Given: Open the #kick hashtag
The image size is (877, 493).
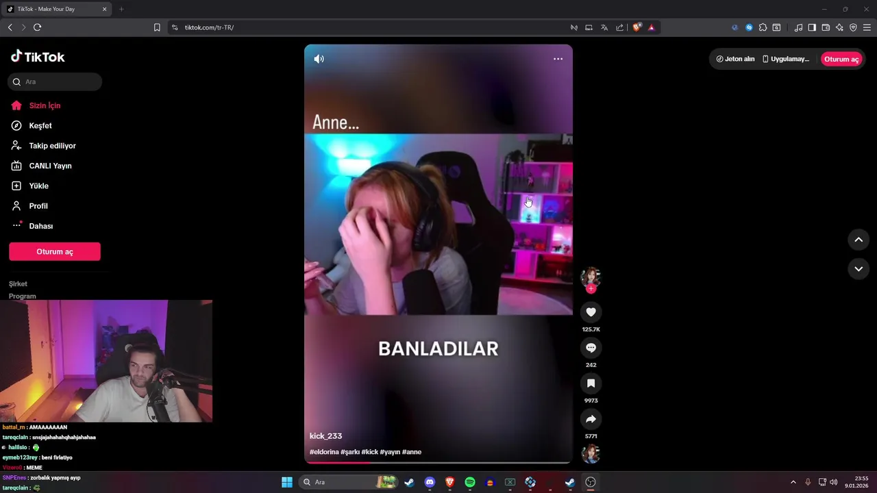Looking at the screenshot, I should pyautogui.click(x=370, y=452).
